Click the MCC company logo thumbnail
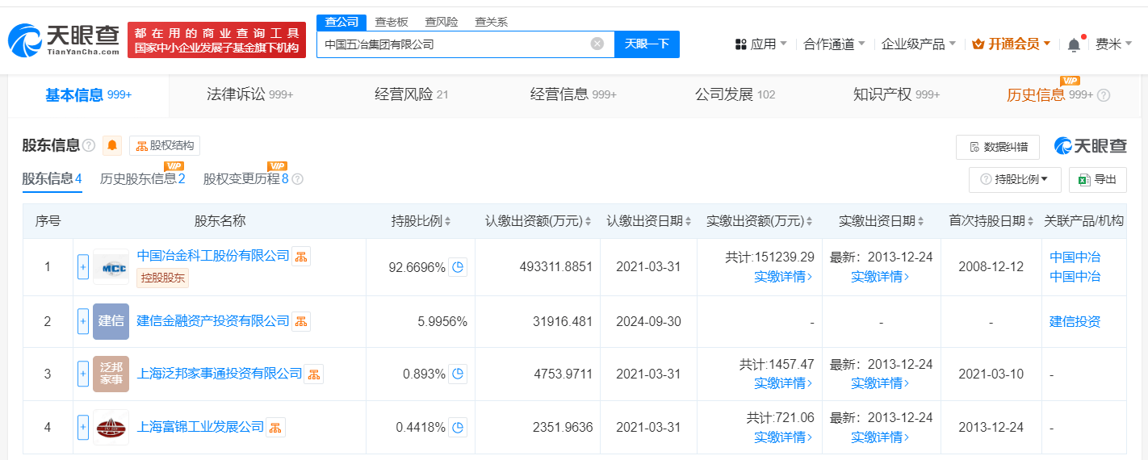Image resolution: width=1148 pixels, height=460 pixels. click(111, 266)
